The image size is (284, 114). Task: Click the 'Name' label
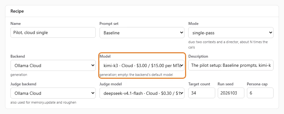[x=16, y=24]
